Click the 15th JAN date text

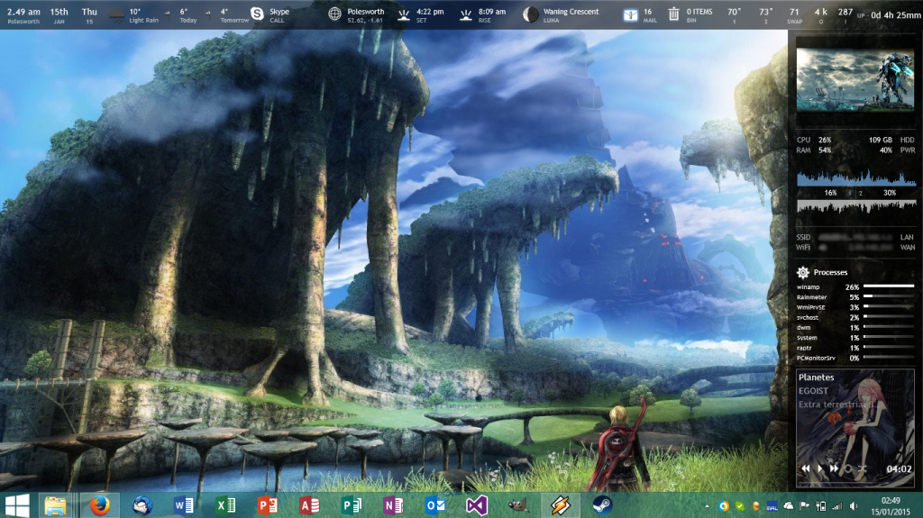(59, 14)
